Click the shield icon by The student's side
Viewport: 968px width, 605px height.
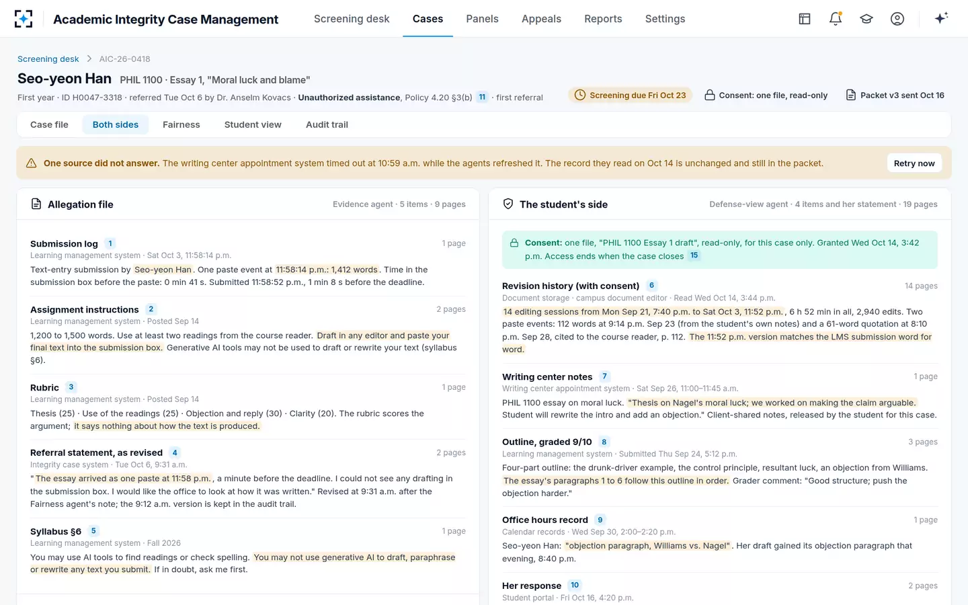click(508, 204)
